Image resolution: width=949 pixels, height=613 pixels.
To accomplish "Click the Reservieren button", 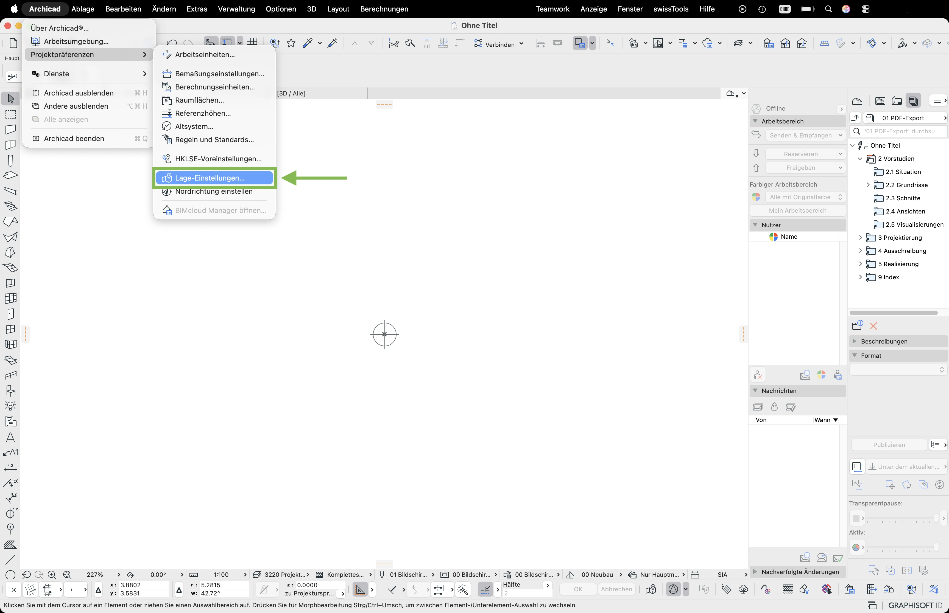I will tap(800, 154).
